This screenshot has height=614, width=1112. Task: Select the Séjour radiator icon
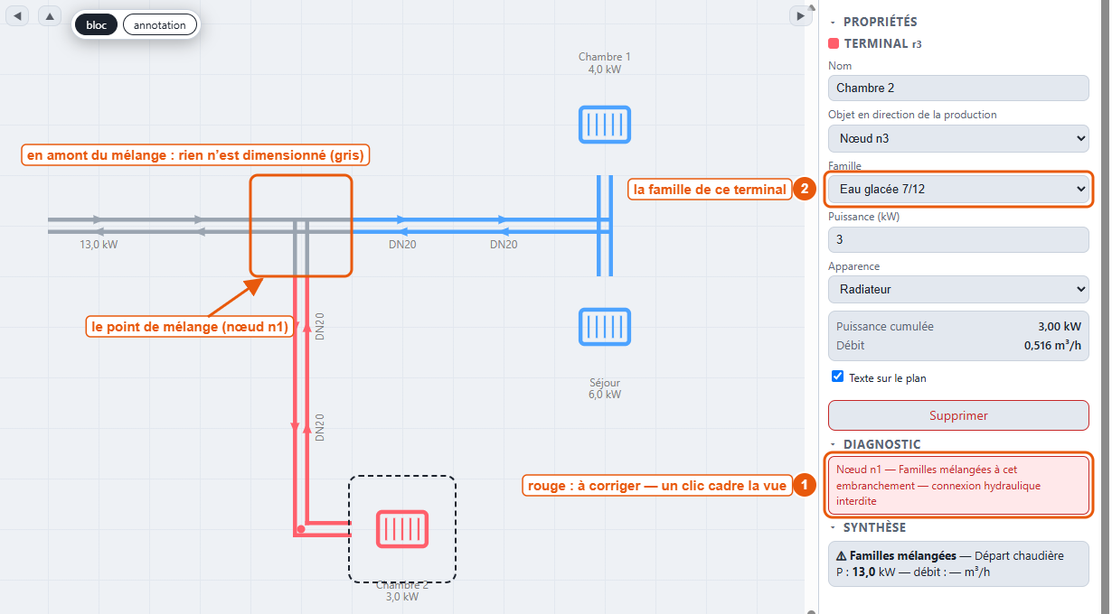(604, 327)
